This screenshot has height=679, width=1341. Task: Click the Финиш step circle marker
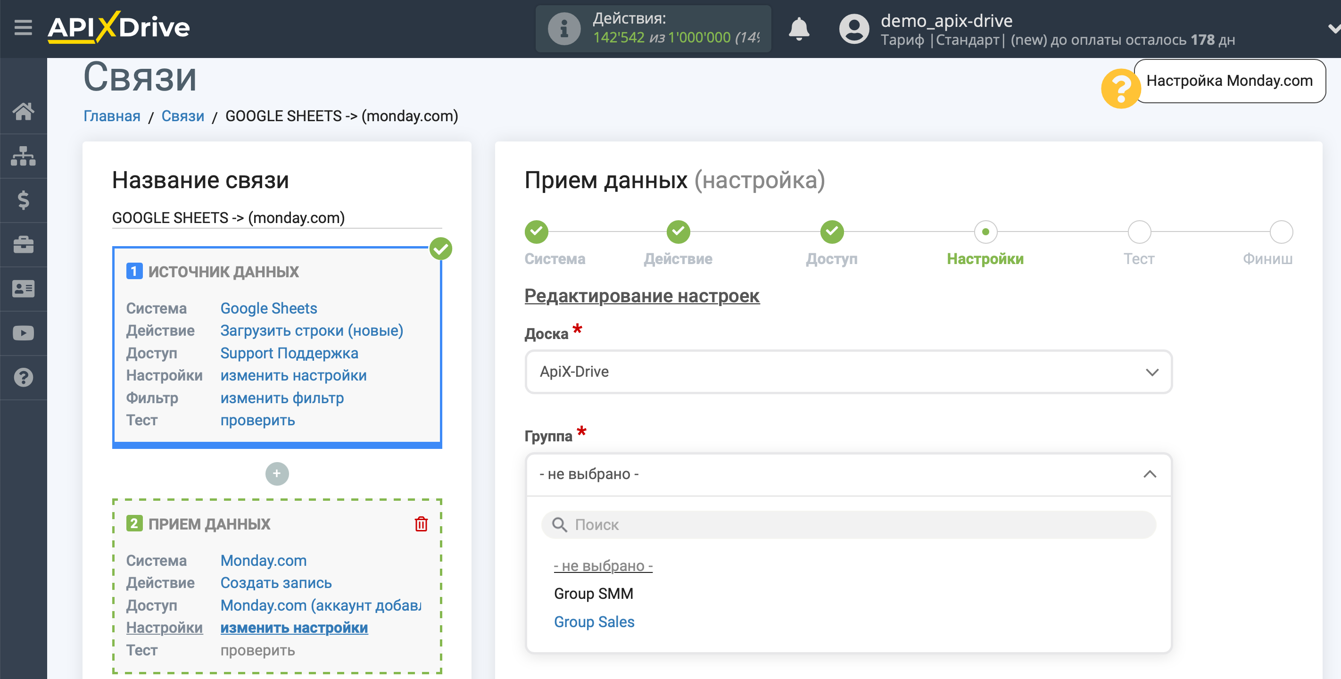pyautogui.click(x=1281, y=232)
